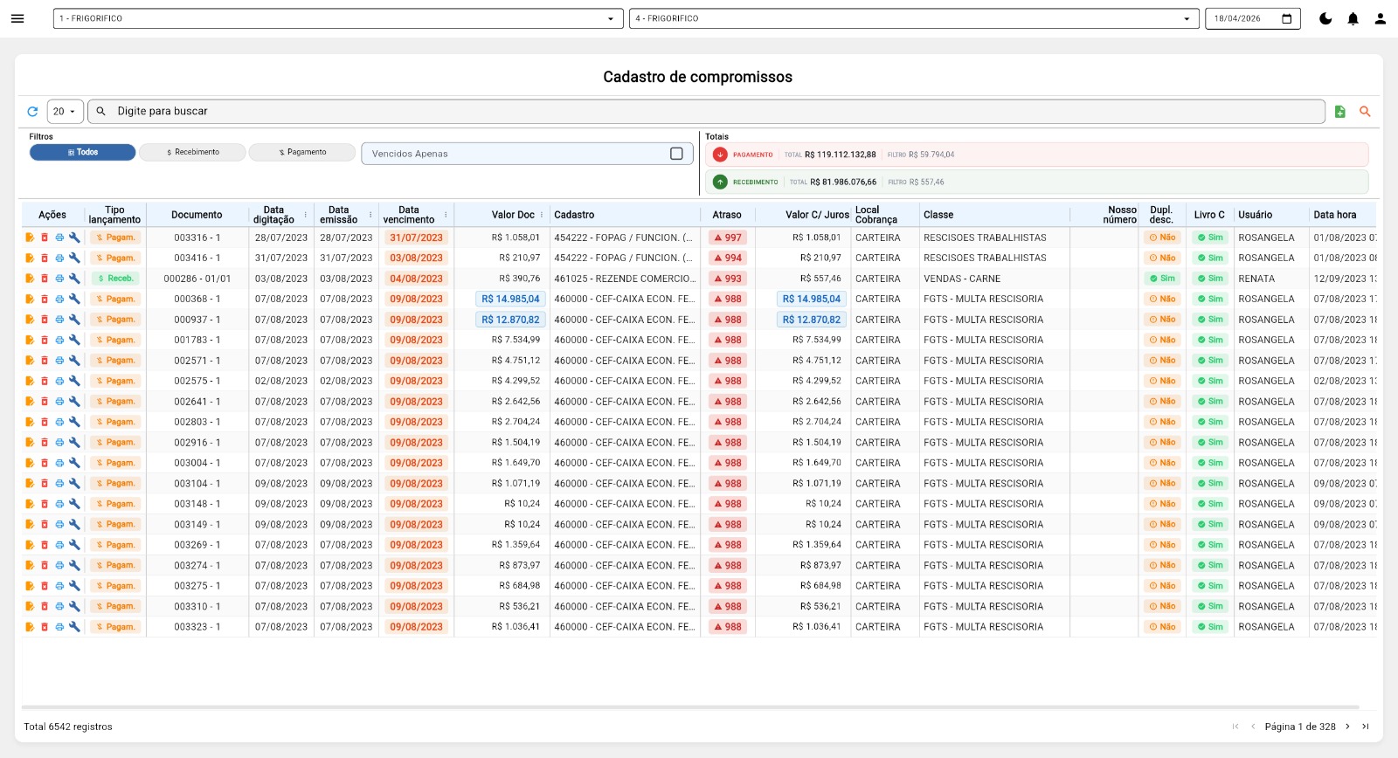Click the green add new document icon
1398x758 pixels.
(1339, 112)
